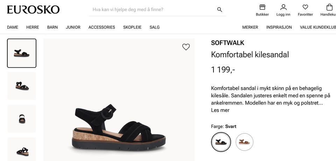The width and height of the screenshot is (336, 161).
Task: Open the Favoritter heart icon in header
Action: click(305, 7)
